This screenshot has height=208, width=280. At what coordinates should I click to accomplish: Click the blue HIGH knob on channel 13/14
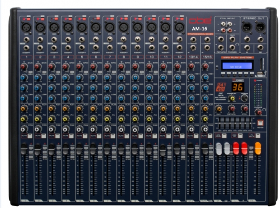click(x=191, y=77)
